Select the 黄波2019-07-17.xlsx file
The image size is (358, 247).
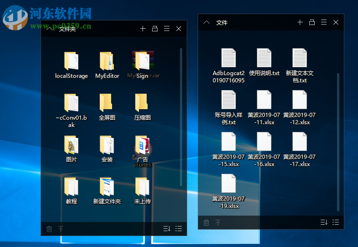[300, 150]
